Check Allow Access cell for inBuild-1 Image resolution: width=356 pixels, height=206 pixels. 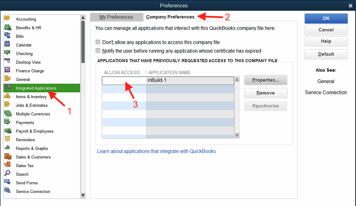pos(124,81)
